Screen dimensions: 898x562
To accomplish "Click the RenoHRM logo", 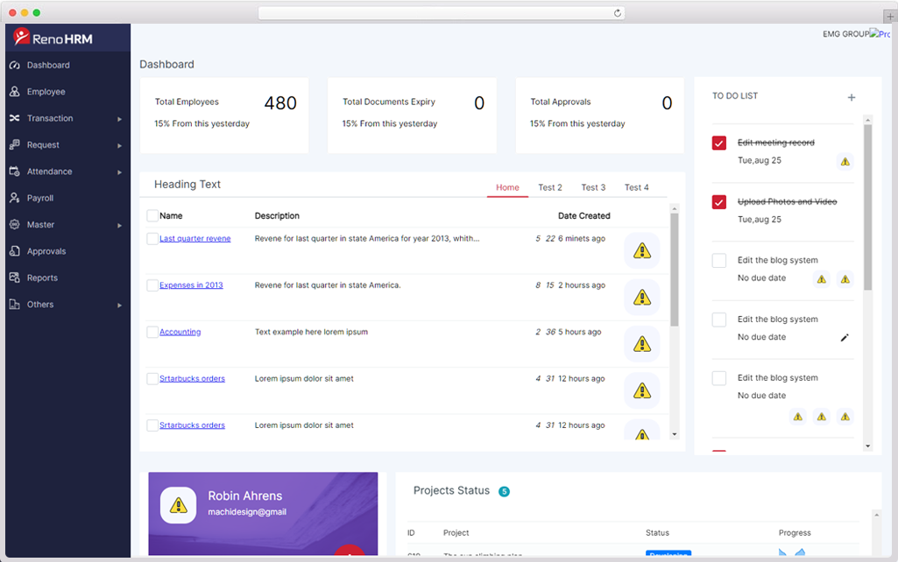I will click(53, 38).
